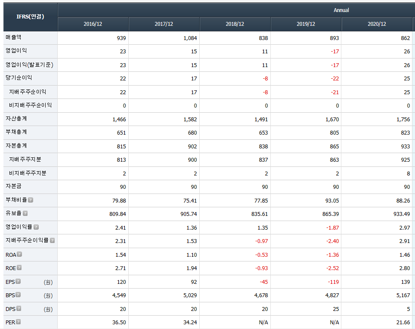
Task: Click 2017/12 매출액 value 1,084
Action: [190, 38]
